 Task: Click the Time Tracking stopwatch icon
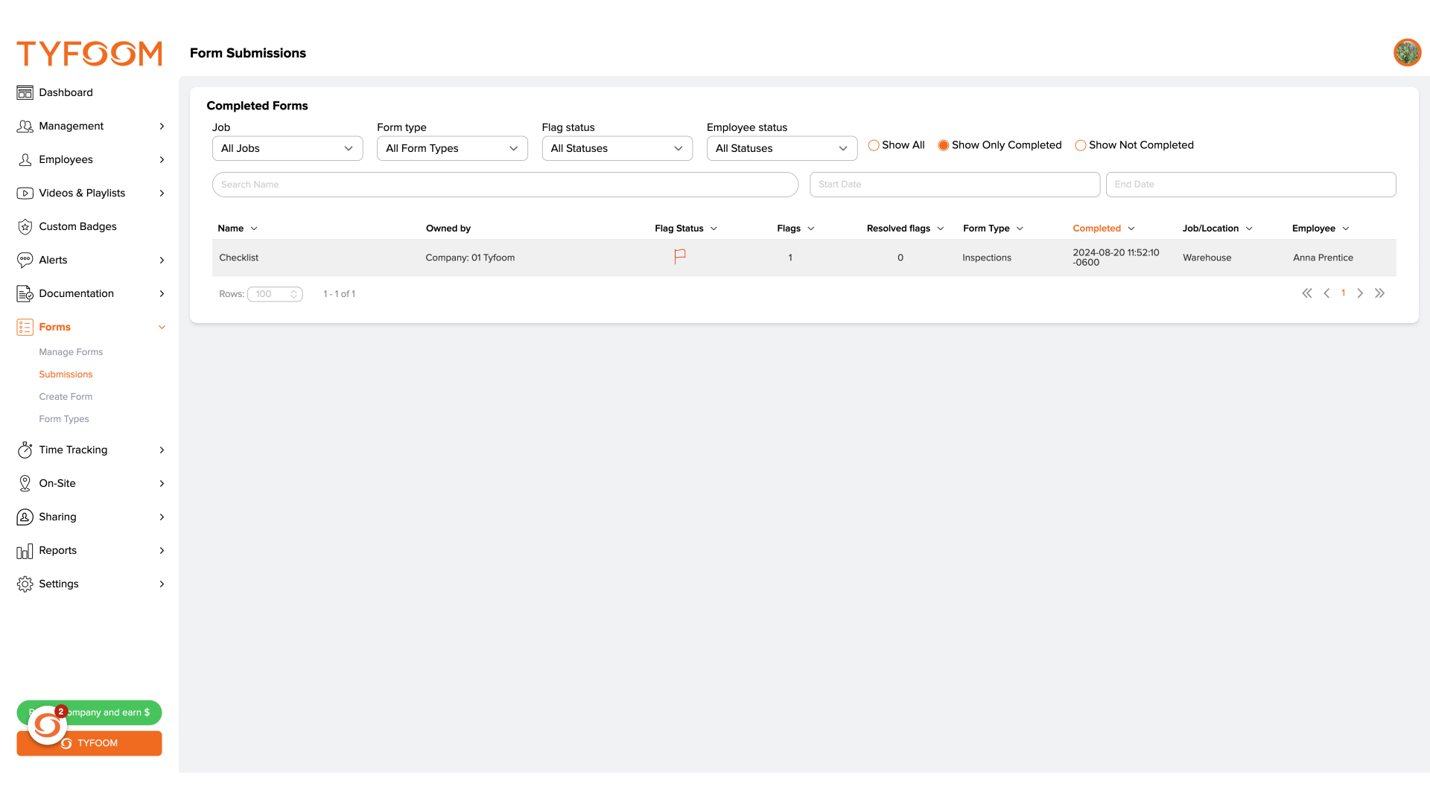click(x=25, y=450)
